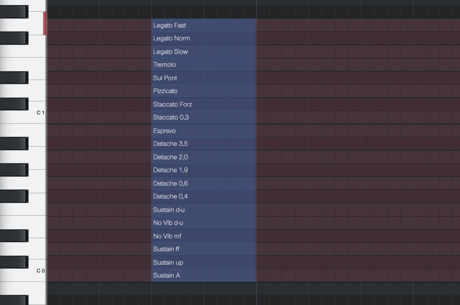The height and width of the screenshot is (305, 460).
Task: Select the Sul Pont keyswitch
Action: coord(202,78)
